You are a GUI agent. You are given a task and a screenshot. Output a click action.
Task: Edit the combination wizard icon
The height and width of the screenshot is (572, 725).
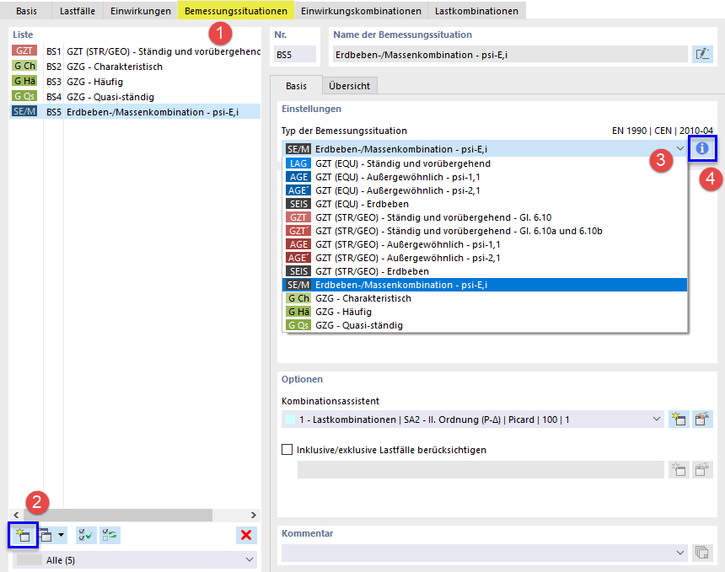(702, 419)
